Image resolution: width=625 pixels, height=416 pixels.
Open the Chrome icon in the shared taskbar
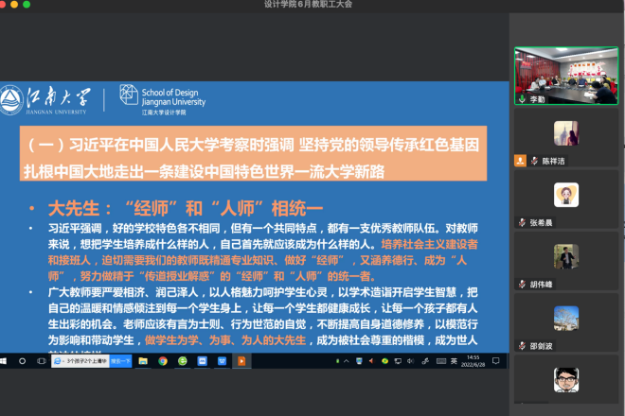point(163,360)
